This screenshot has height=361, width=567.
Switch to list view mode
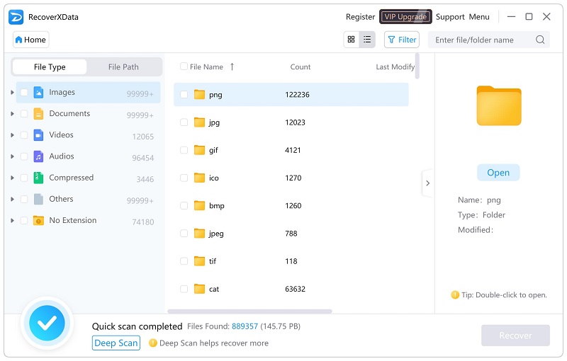(367, 40)
